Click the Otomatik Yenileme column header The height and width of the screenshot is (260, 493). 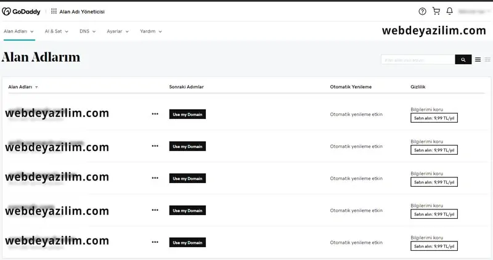coord(351,87)
